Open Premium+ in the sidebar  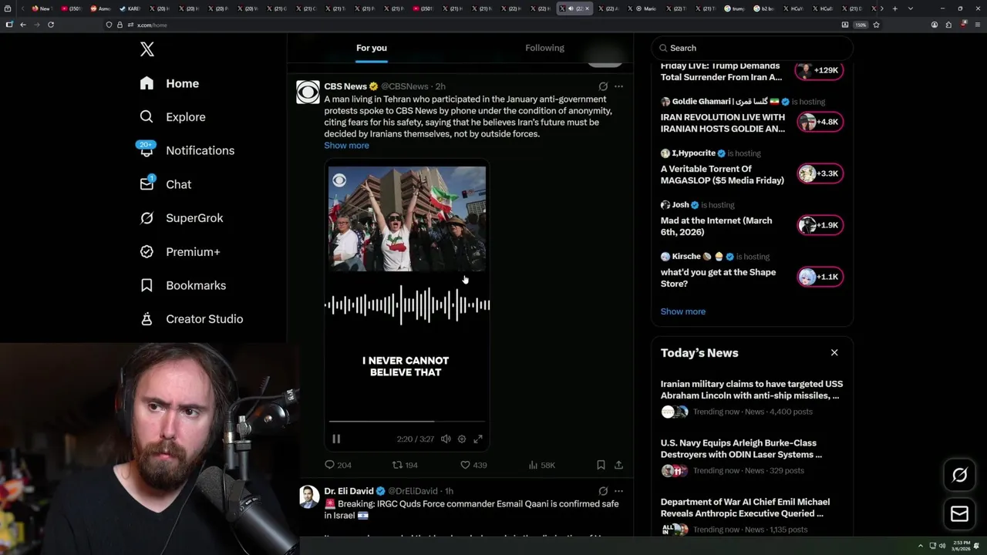pyautogui.click(x=180, y=251)
